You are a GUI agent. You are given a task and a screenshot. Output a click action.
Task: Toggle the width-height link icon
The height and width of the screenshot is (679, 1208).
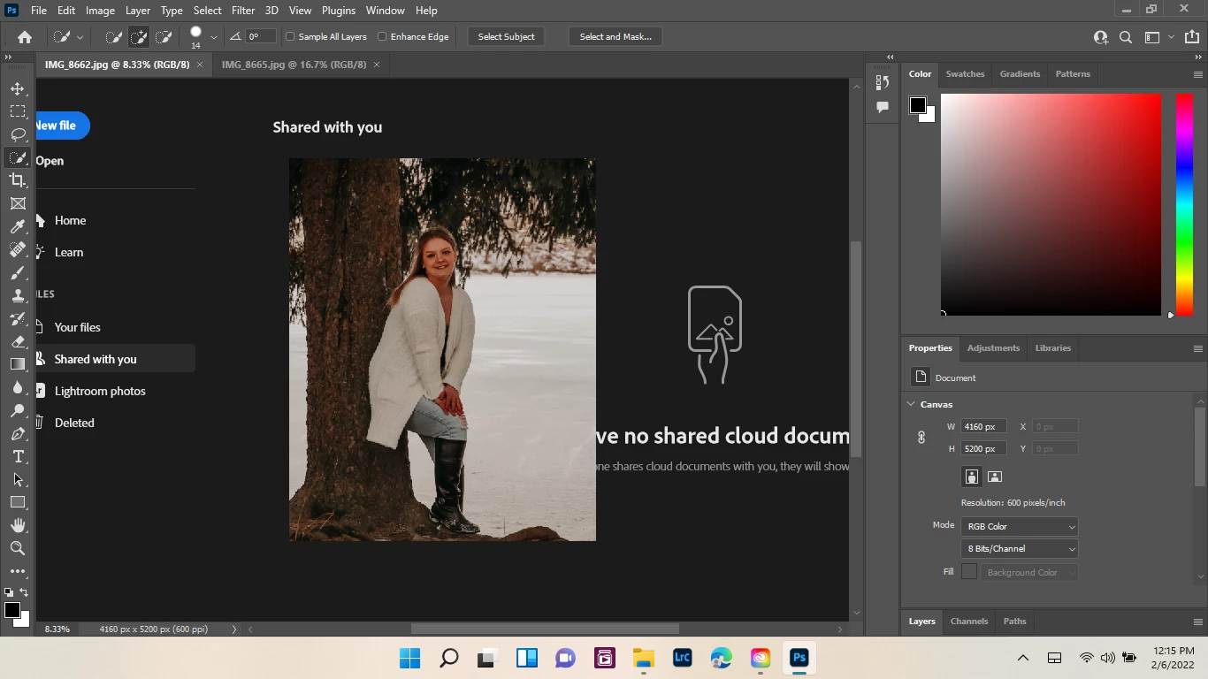tap(921, 438)
